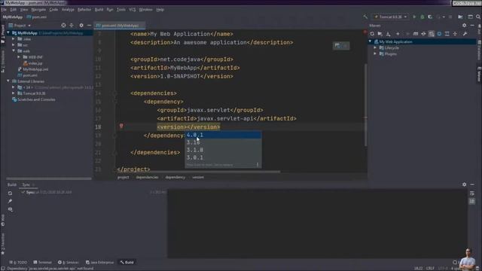The image size is (482, 271).
Task: Select Scratches and Consoles item
Action: [x=34, y=99]
